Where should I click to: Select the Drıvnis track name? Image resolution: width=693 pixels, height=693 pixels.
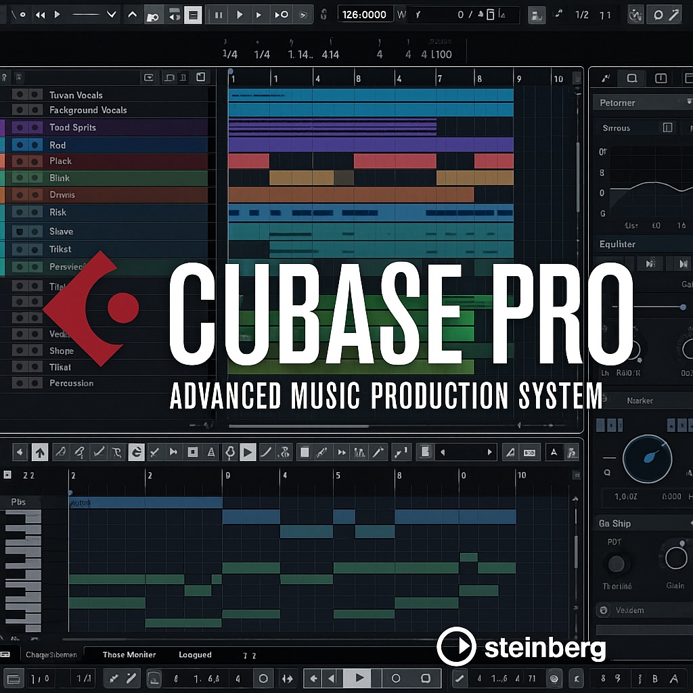click(62, 195)
